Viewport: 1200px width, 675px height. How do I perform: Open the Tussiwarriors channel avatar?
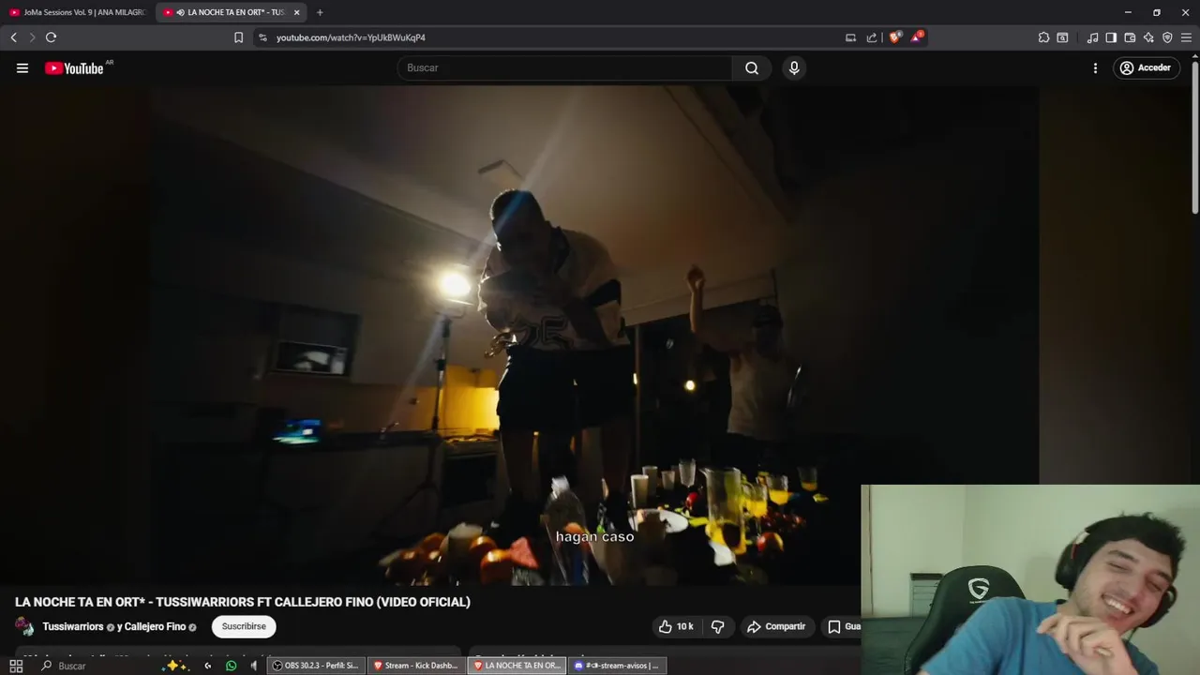24,627
